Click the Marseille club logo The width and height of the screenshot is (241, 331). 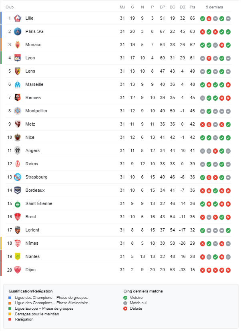[x=17, y=85]
